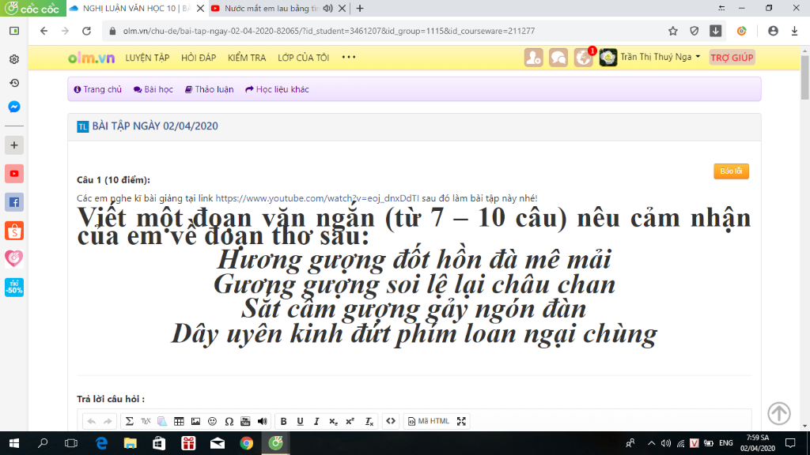Image resolution: width=810 pixels, height=455 pixels.
Task: Toggle superscript formatting
Action: click(350, 422)
